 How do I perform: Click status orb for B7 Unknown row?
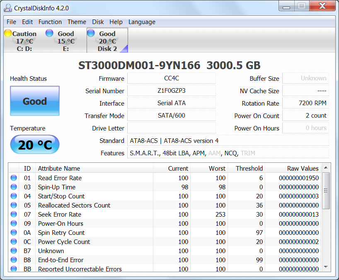[14, 251]
